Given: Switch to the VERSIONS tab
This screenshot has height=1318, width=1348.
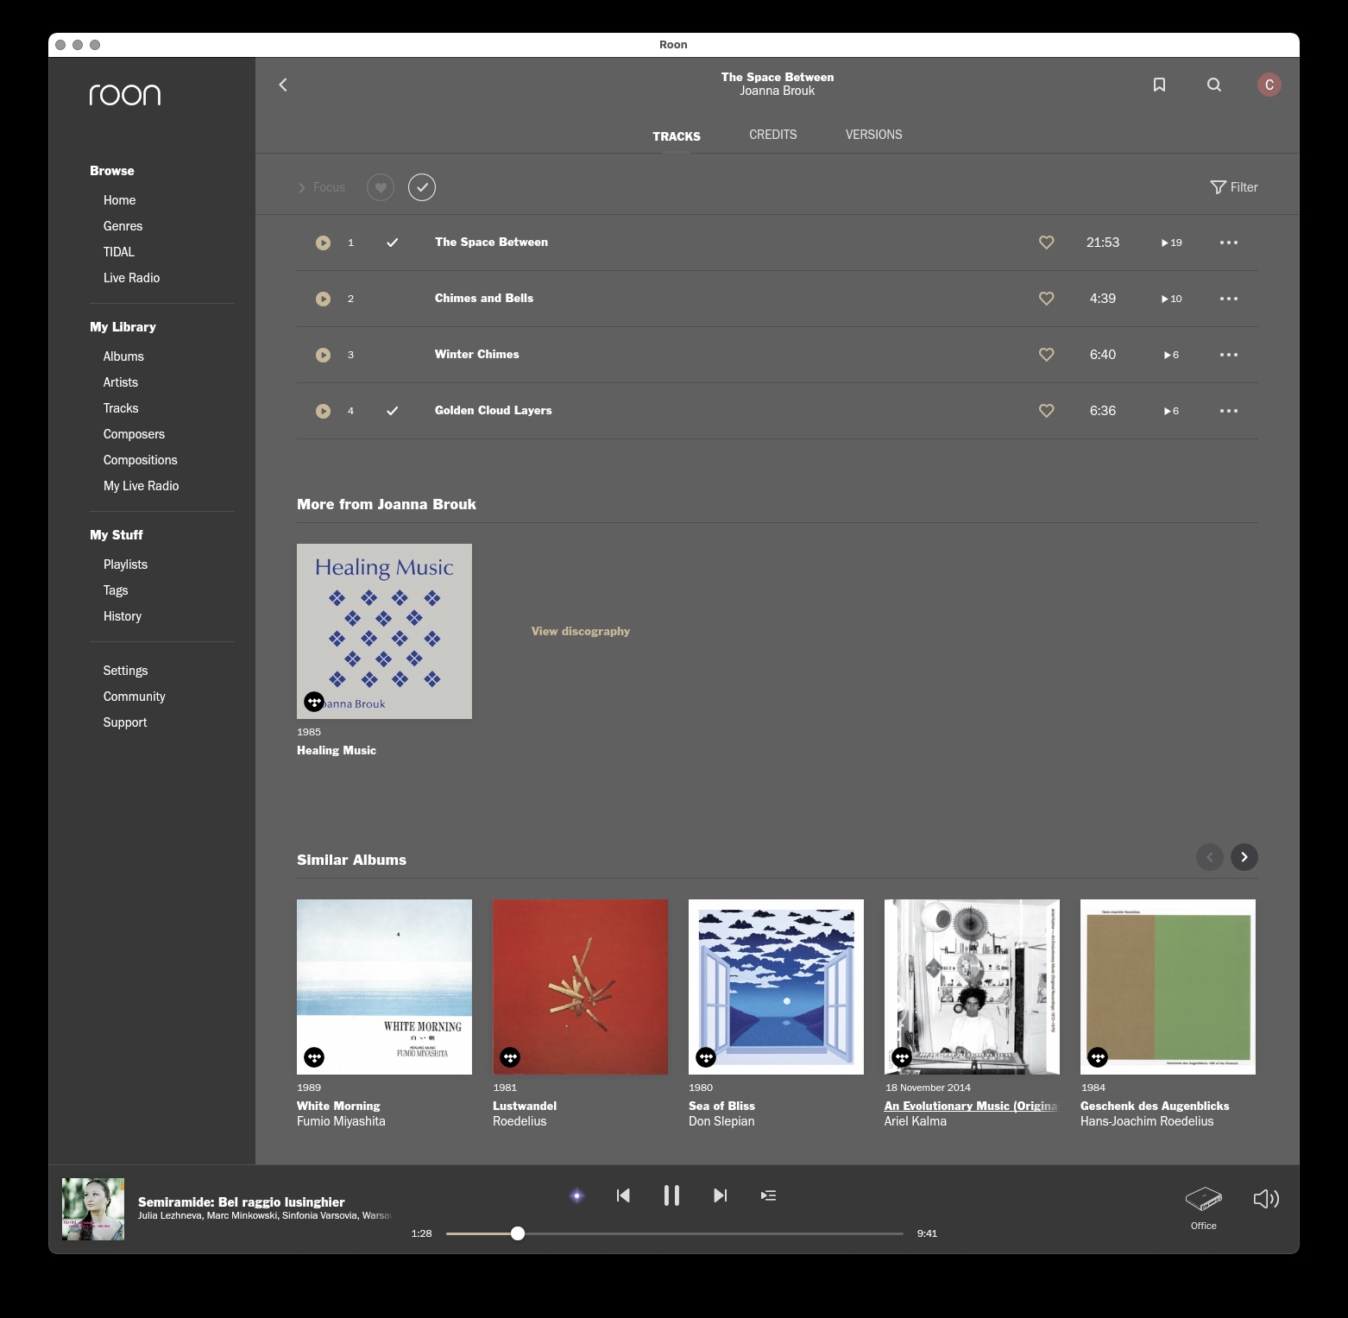Looking at the screenshot, I should click(x=874, y=135).
